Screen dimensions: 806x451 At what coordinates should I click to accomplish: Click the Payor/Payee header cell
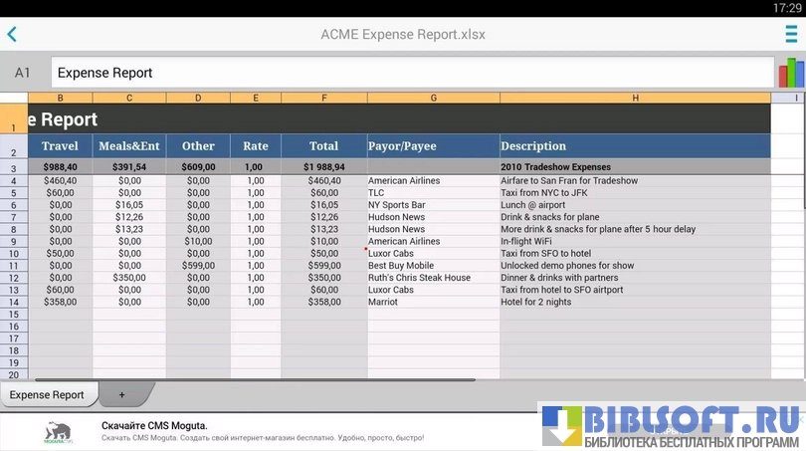tap(433, 146)
